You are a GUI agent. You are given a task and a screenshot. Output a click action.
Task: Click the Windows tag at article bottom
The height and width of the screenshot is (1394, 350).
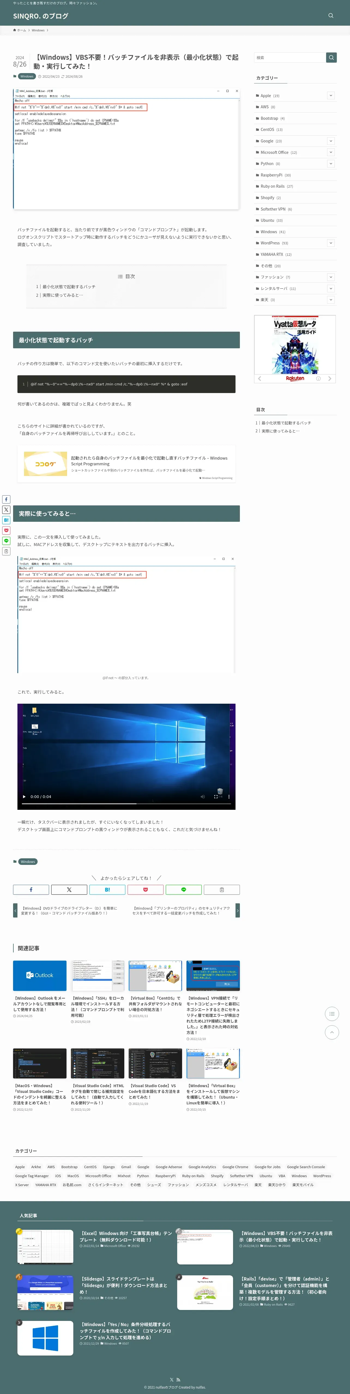click(x=28, y=862)
